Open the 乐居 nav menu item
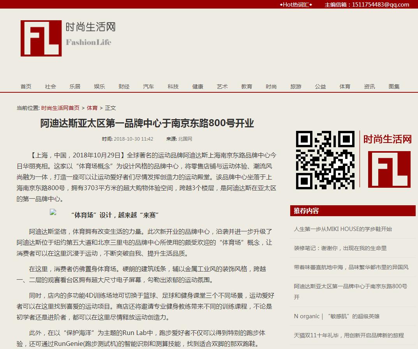Image resolution: width=418 pixels, height=349 pixels. pyautogui.click(x=75, y=86)
